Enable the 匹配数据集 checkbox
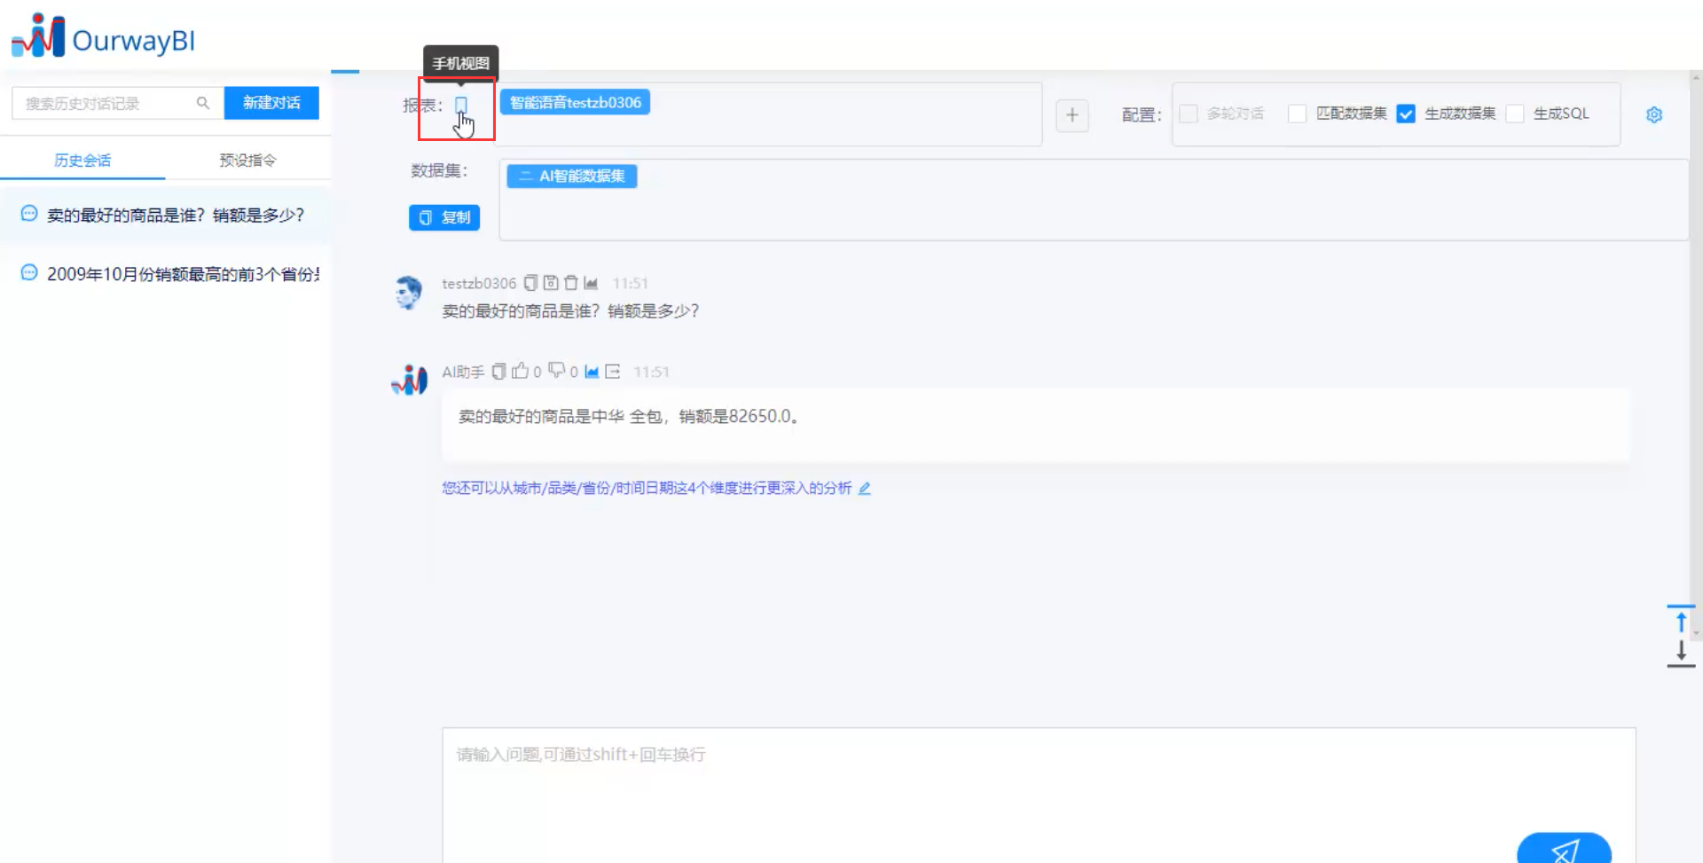The image size is (1703, 863). [1297, 114]
